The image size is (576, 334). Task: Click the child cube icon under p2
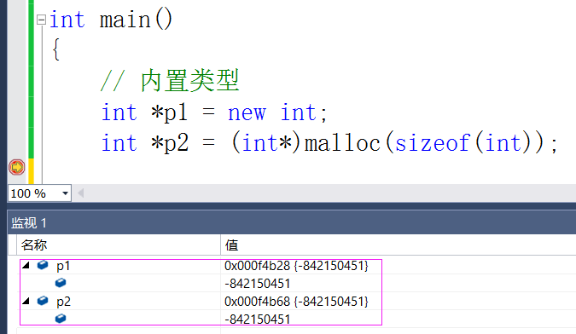pyautogui.click(x=61, y=318)
